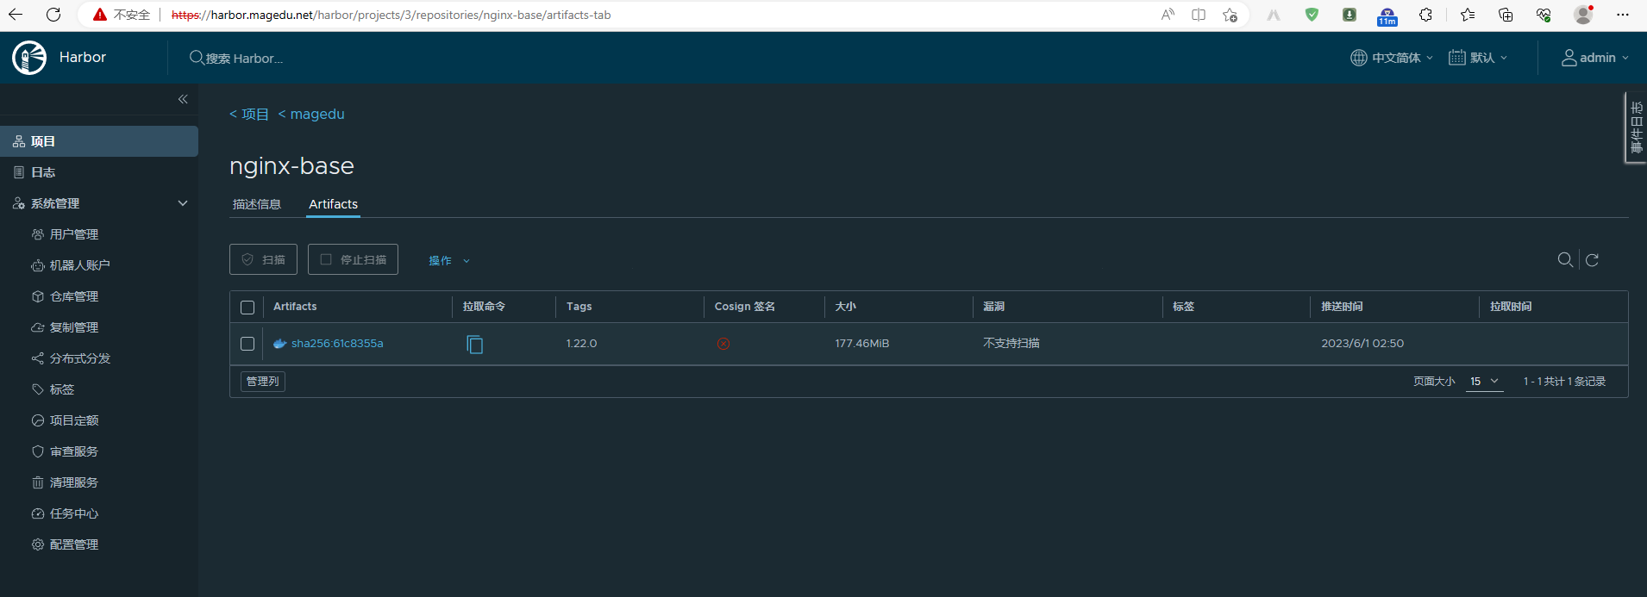This screenshot has width=1647, height=597.
Task: Click the artifact search magnifier icon
Action: [1565, 259]
